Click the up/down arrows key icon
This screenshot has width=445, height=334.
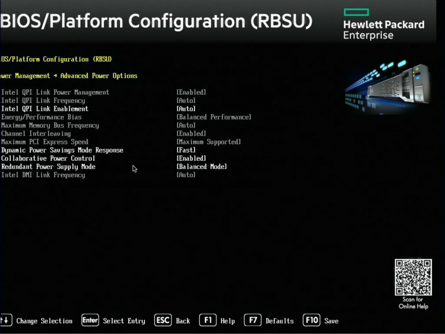(6, 320)
